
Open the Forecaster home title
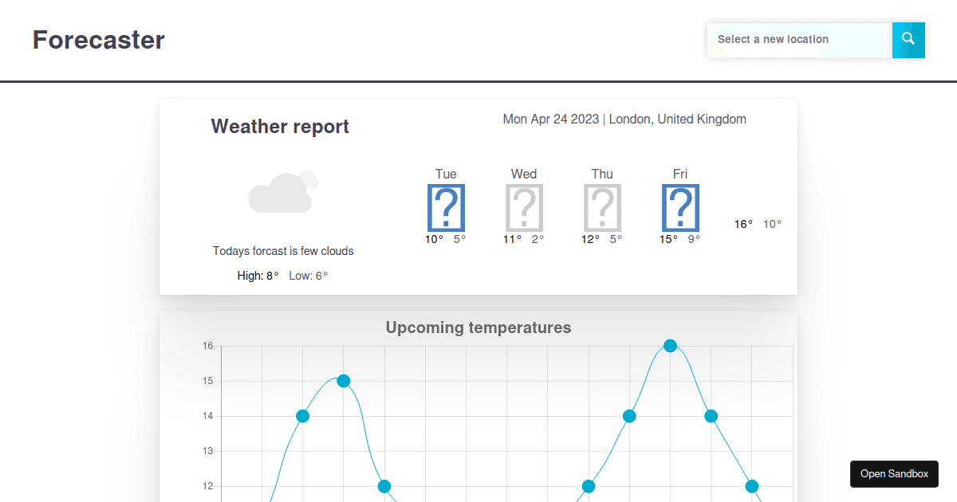tap(99, 40)
